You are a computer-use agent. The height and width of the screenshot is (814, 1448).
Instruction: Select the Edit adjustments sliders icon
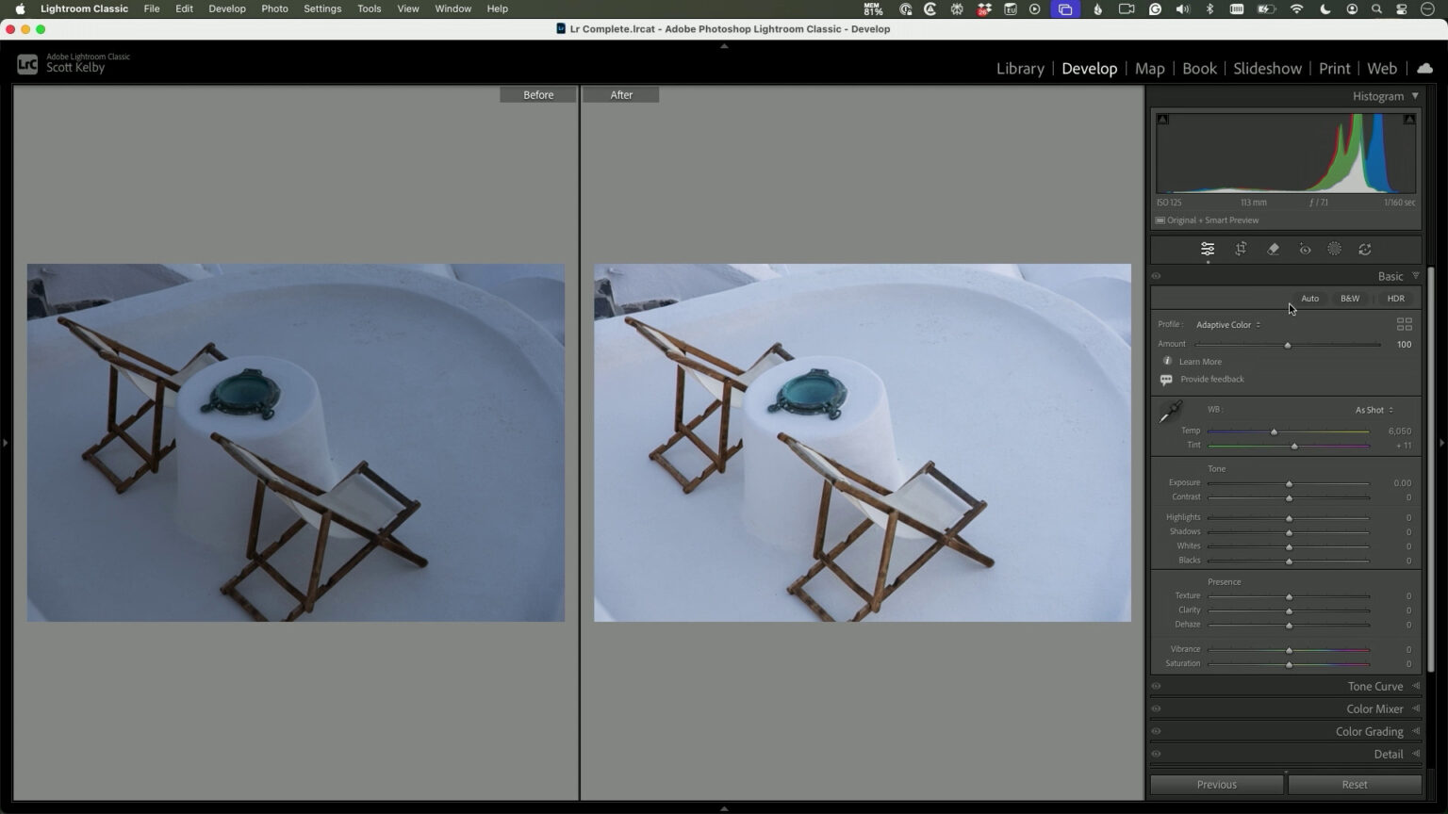click(x=1208, y=249)
